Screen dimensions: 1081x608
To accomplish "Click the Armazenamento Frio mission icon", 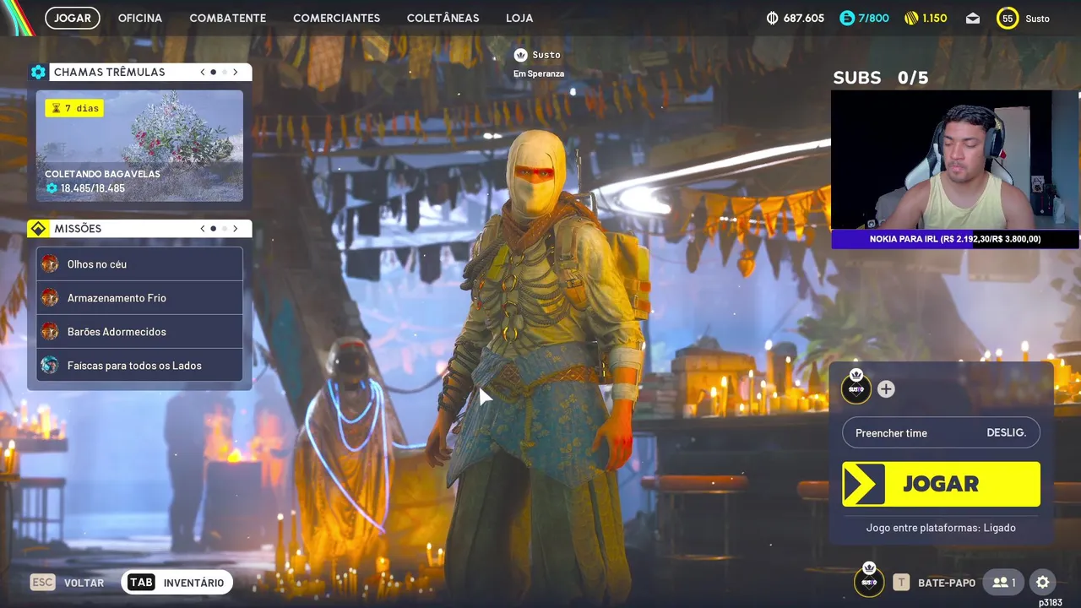I will click(x=50, y=297).
